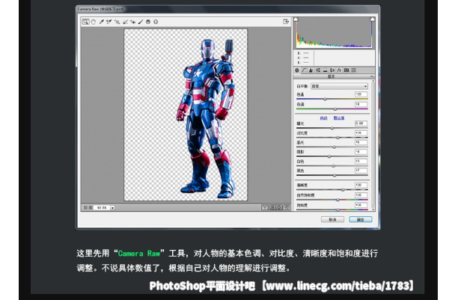Open the HSL / Grayscale panel tab
455x300 pixels.
(x=318, y=70)
